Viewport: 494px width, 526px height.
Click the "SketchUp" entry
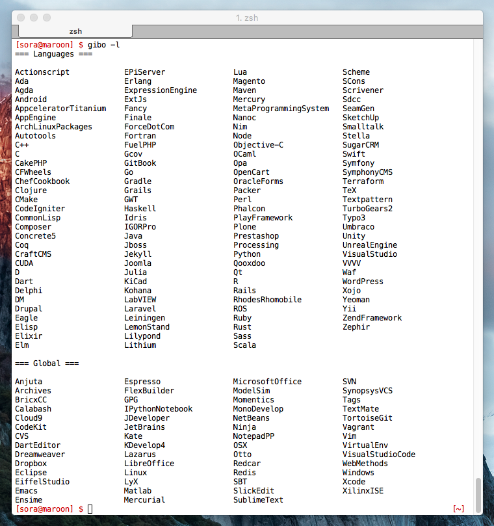[361, 118]
